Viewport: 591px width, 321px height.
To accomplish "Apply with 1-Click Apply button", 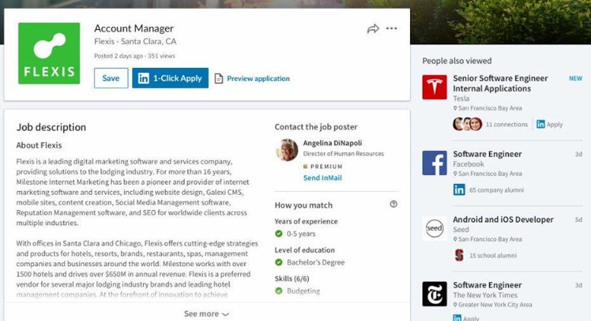I will click(x=170, y=78).
